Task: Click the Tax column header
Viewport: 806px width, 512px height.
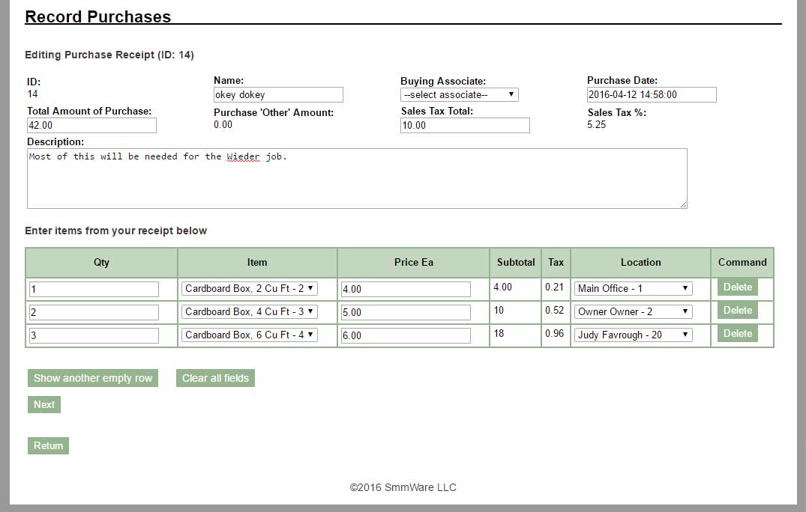Action: click(556, 262)
